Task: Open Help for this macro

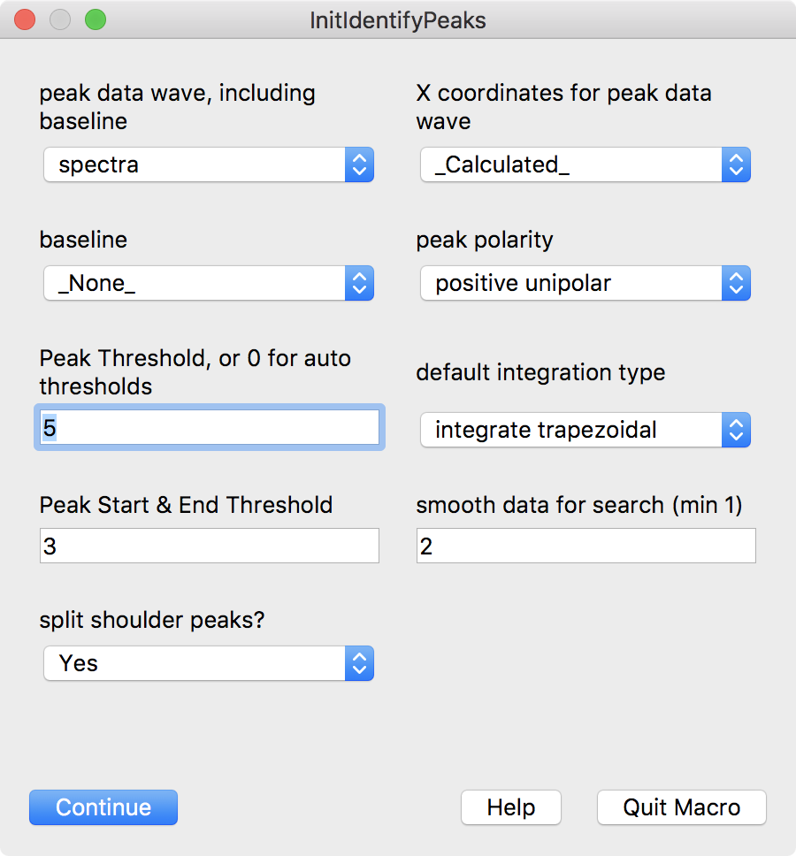Action: point(511,806)
